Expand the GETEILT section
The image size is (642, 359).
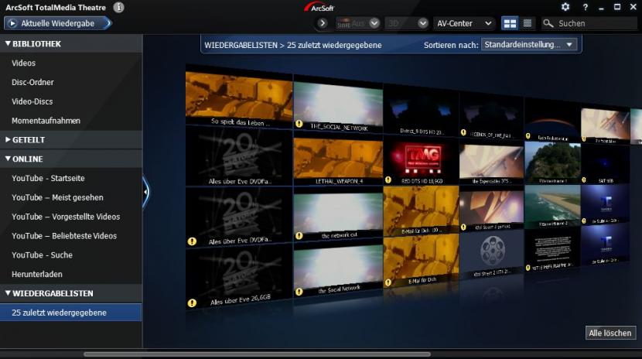tap(8, 139)
